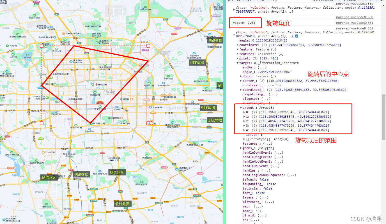Image resolution: width=386 pixels, height=224 pixels.
Task: Invoke the getter (...) for handles_
Action: point(266,170)
